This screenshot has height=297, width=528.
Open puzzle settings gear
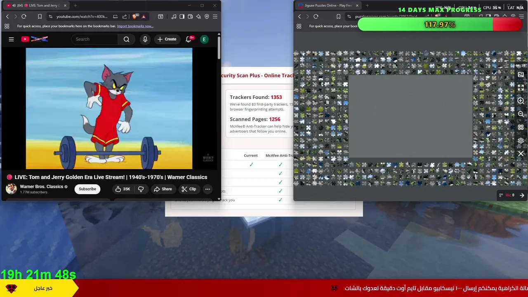pyautogui.click(x=521, y=141)
